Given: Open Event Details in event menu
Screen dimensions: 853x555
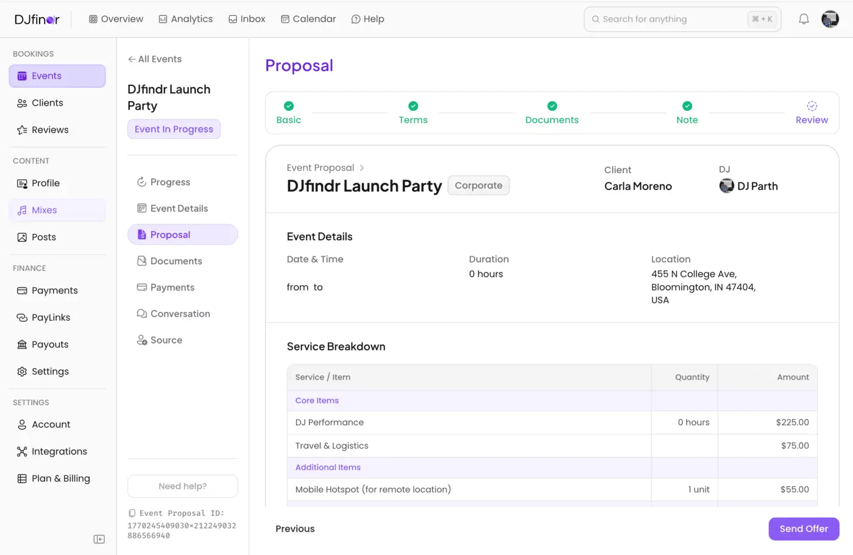Looking at the screenshot, I should pyautogui.click(x=182, y=208).
